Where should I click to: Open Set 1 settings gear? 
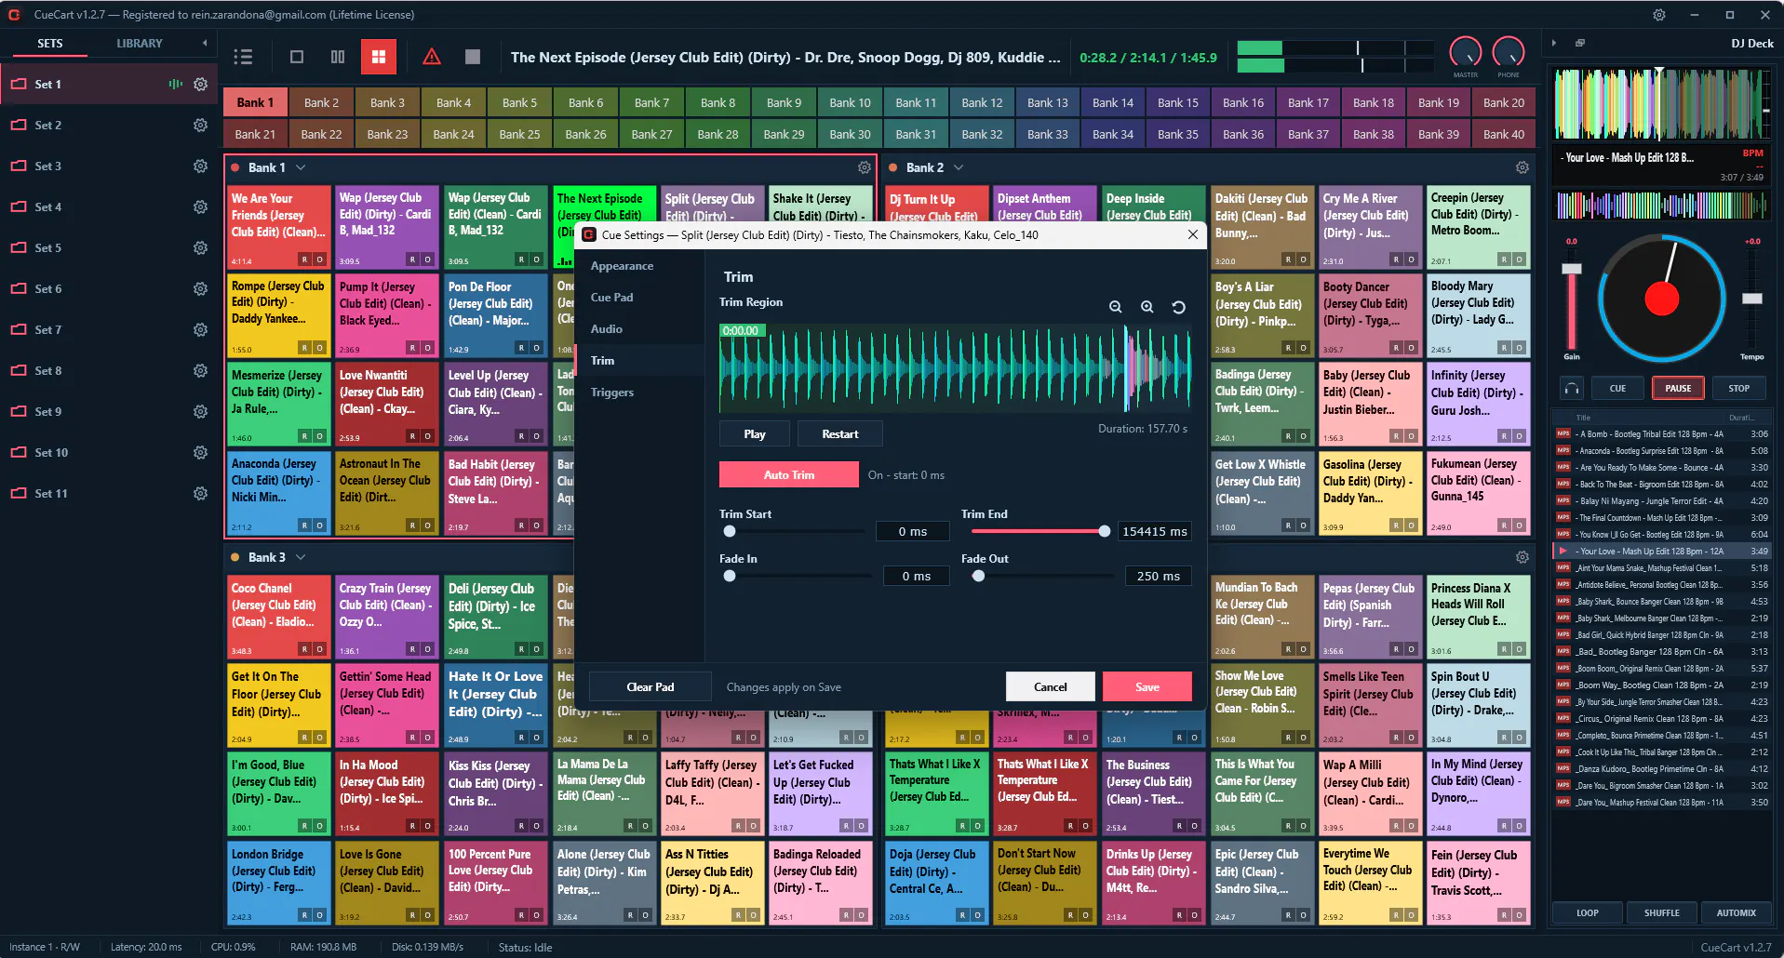point(200,84)
